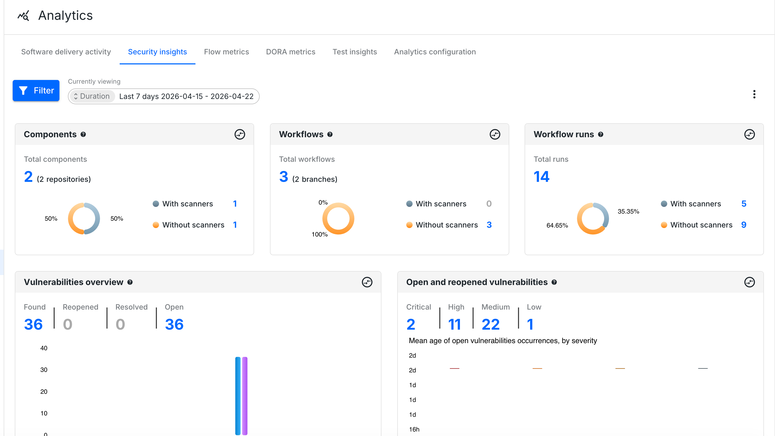Image resolution: width=775 pixels, height=436 pixels.
Task: Show help for Components widget
Action: coord(83,134)
